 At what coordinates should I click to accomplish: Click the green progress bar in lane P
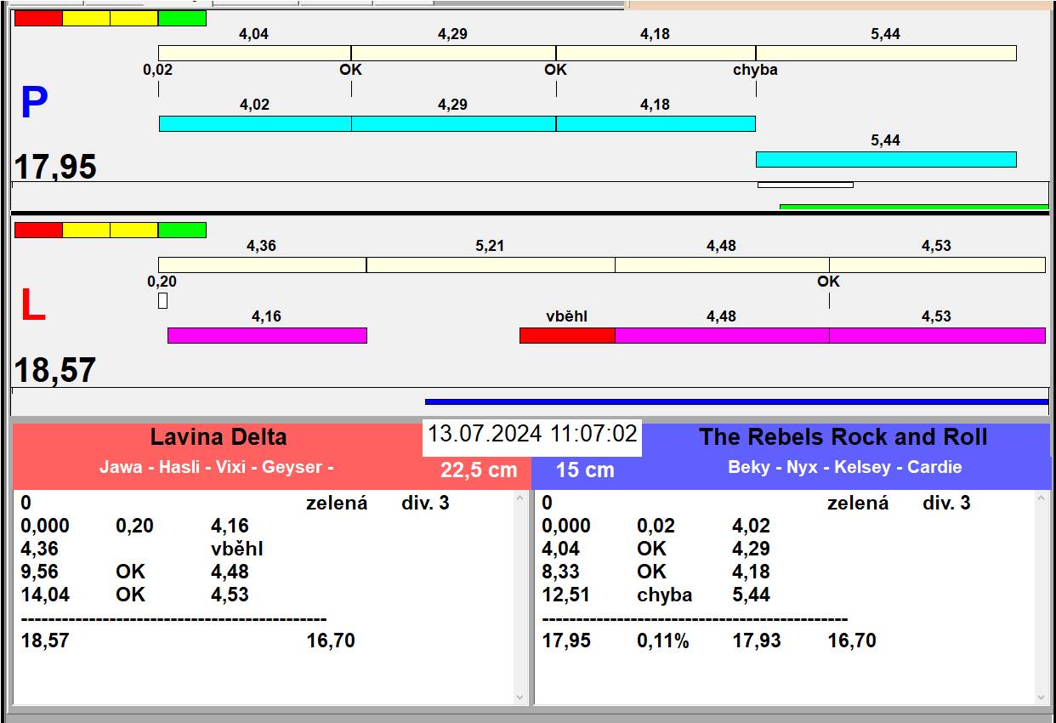point(914,207)
